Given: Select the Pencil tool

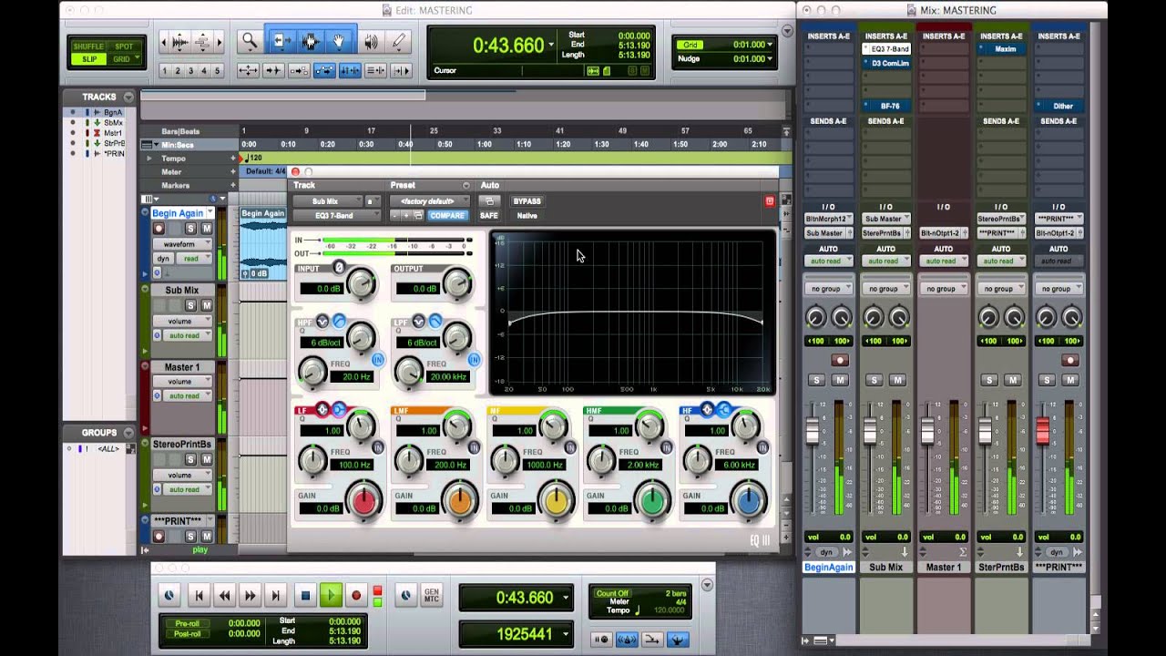Looking at the screenshot, I should (x=398, y=41).
